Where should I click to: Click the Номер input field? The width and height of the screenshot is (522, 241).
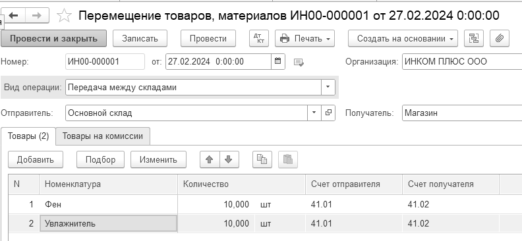105,61
